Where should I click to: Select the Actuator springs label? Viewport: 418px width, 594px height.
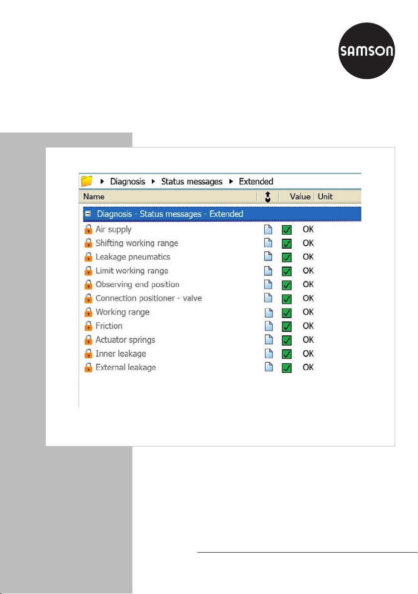coord(125,340)
